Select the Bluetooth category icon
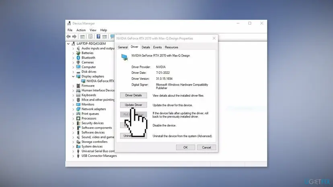Image resolution: width=333 pixels, height=187 pixels. coord(78,58)
